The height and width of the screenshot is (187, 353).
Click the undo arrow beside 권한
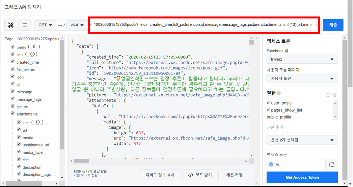(328, 95)
